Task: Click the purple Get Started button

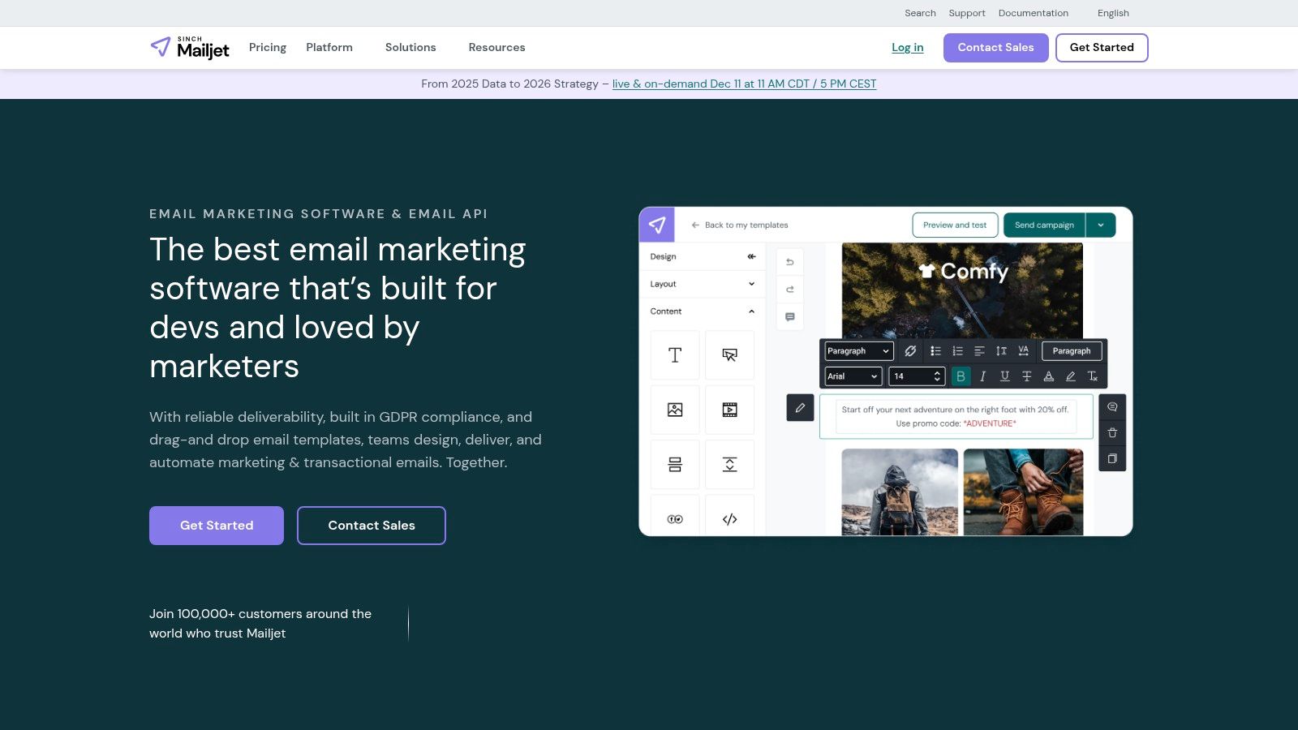Action: [x=216, y=525]
